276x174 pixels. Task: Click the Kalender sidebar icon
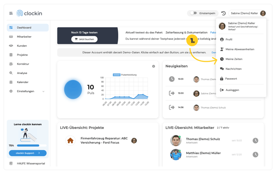11,82
